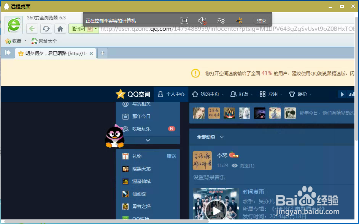Open the 好友 navigation menu
Image resolution: width=359 pixels, height=224 pixels.
coord(241,94)
